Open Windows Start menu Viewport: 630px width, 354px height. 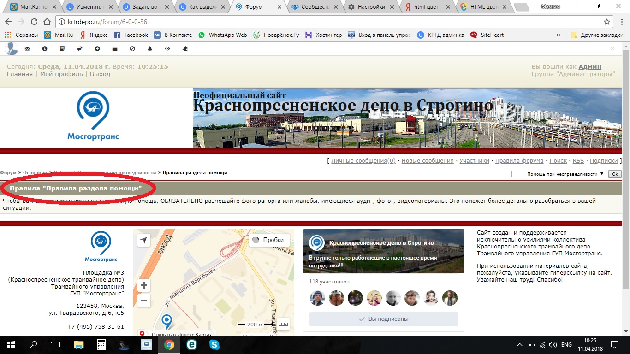coord(11,344)
